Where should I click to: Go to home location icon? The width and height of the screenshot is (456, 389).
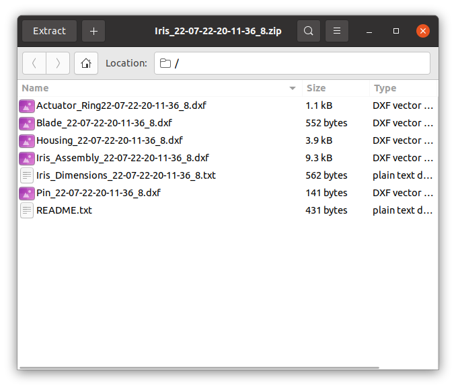(x=86, y=63)
